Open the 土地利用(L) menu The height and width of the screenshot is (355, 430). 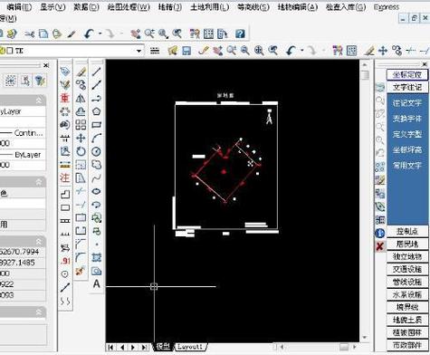[x=210, y=7]
